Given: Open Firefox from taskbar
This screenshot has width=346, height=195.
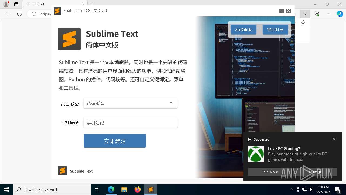Looking at the screenshot, I should coord(138,190).
